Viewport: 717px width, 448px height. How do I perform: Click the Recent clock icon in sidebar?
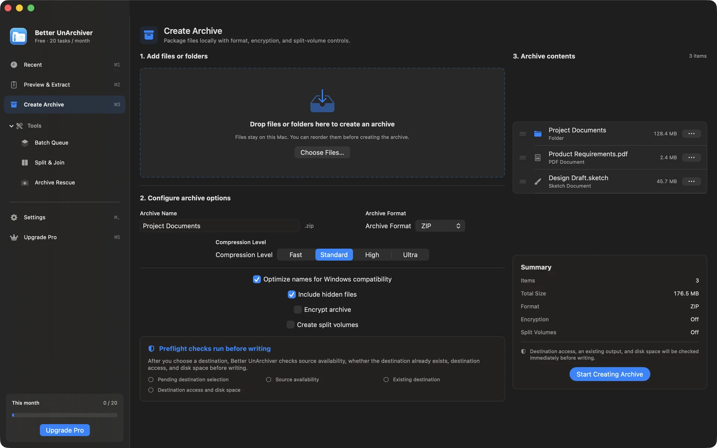[14, 65]
